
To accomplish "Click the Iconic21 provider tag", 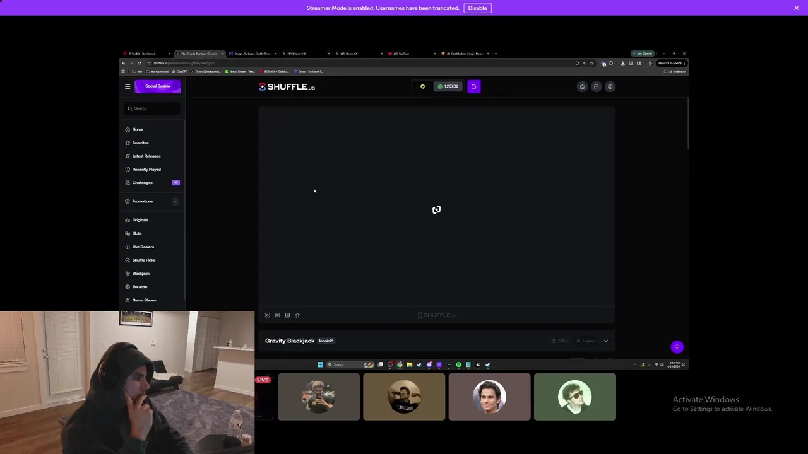I will click(326, 340).
